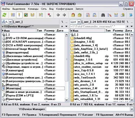
Task: Click the F7 Каталог button
Action: (x=86, y=115)
